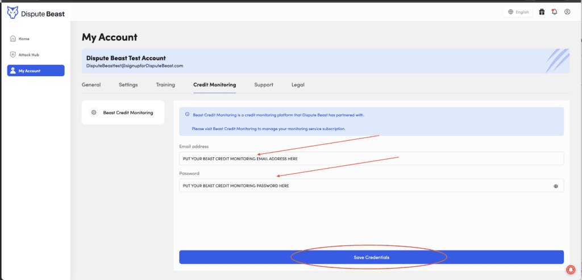The image size is (582, 280).
Task: Open the notifications bell
Action: (x=554, y=12)
